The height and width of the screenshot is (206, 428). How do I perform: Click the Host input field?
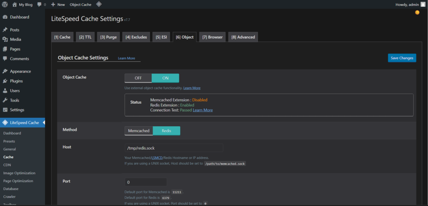(174, 148)
